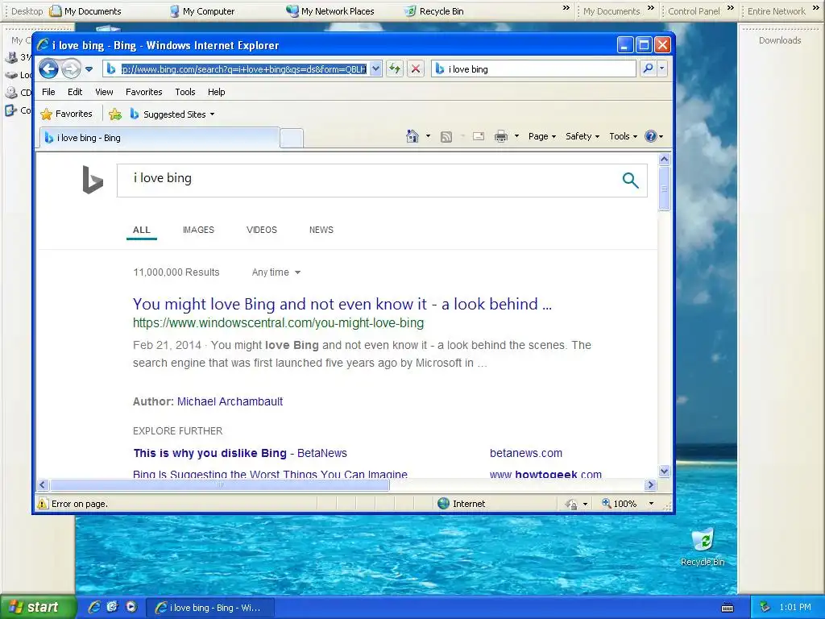Click the magnifier search button in IE toolbar
The height and width of the screenshot is (619, 825).
click(x=649, y=69)
